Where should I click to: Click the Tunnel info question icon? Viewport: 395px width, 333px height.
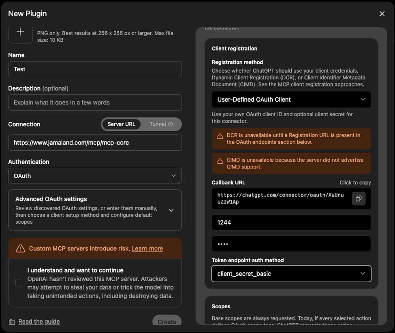coord(171,124)
